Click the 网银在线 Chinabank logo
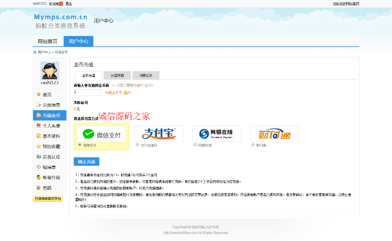 tap(216, 134)
